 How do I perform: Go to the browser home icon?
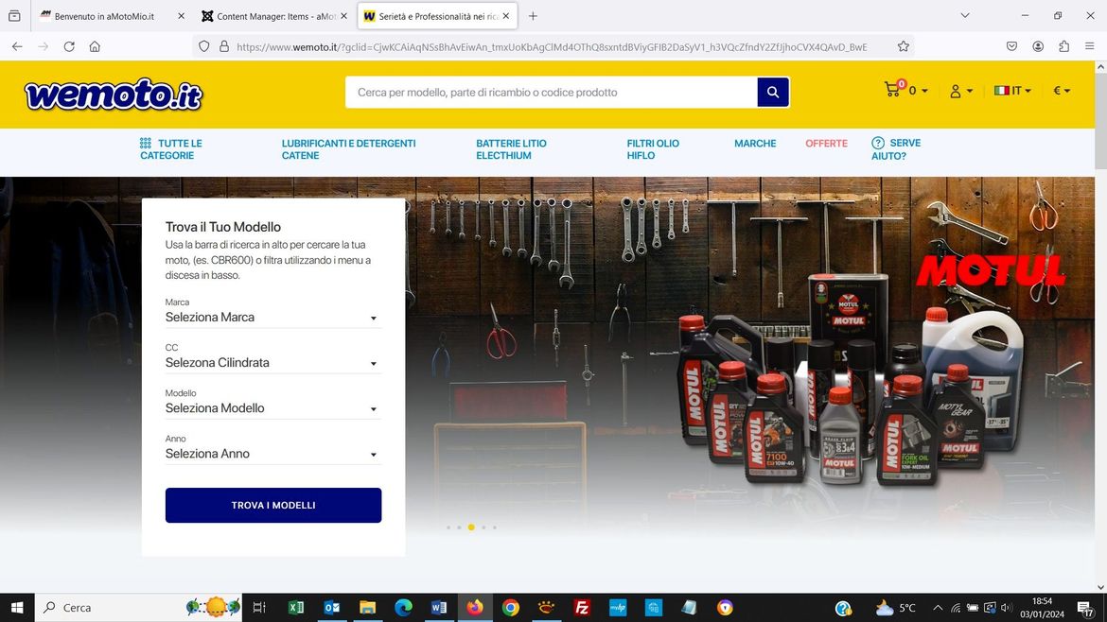(95, 46)
